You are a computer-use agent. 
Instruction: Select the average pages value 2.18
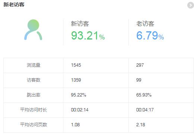(141, 125)
